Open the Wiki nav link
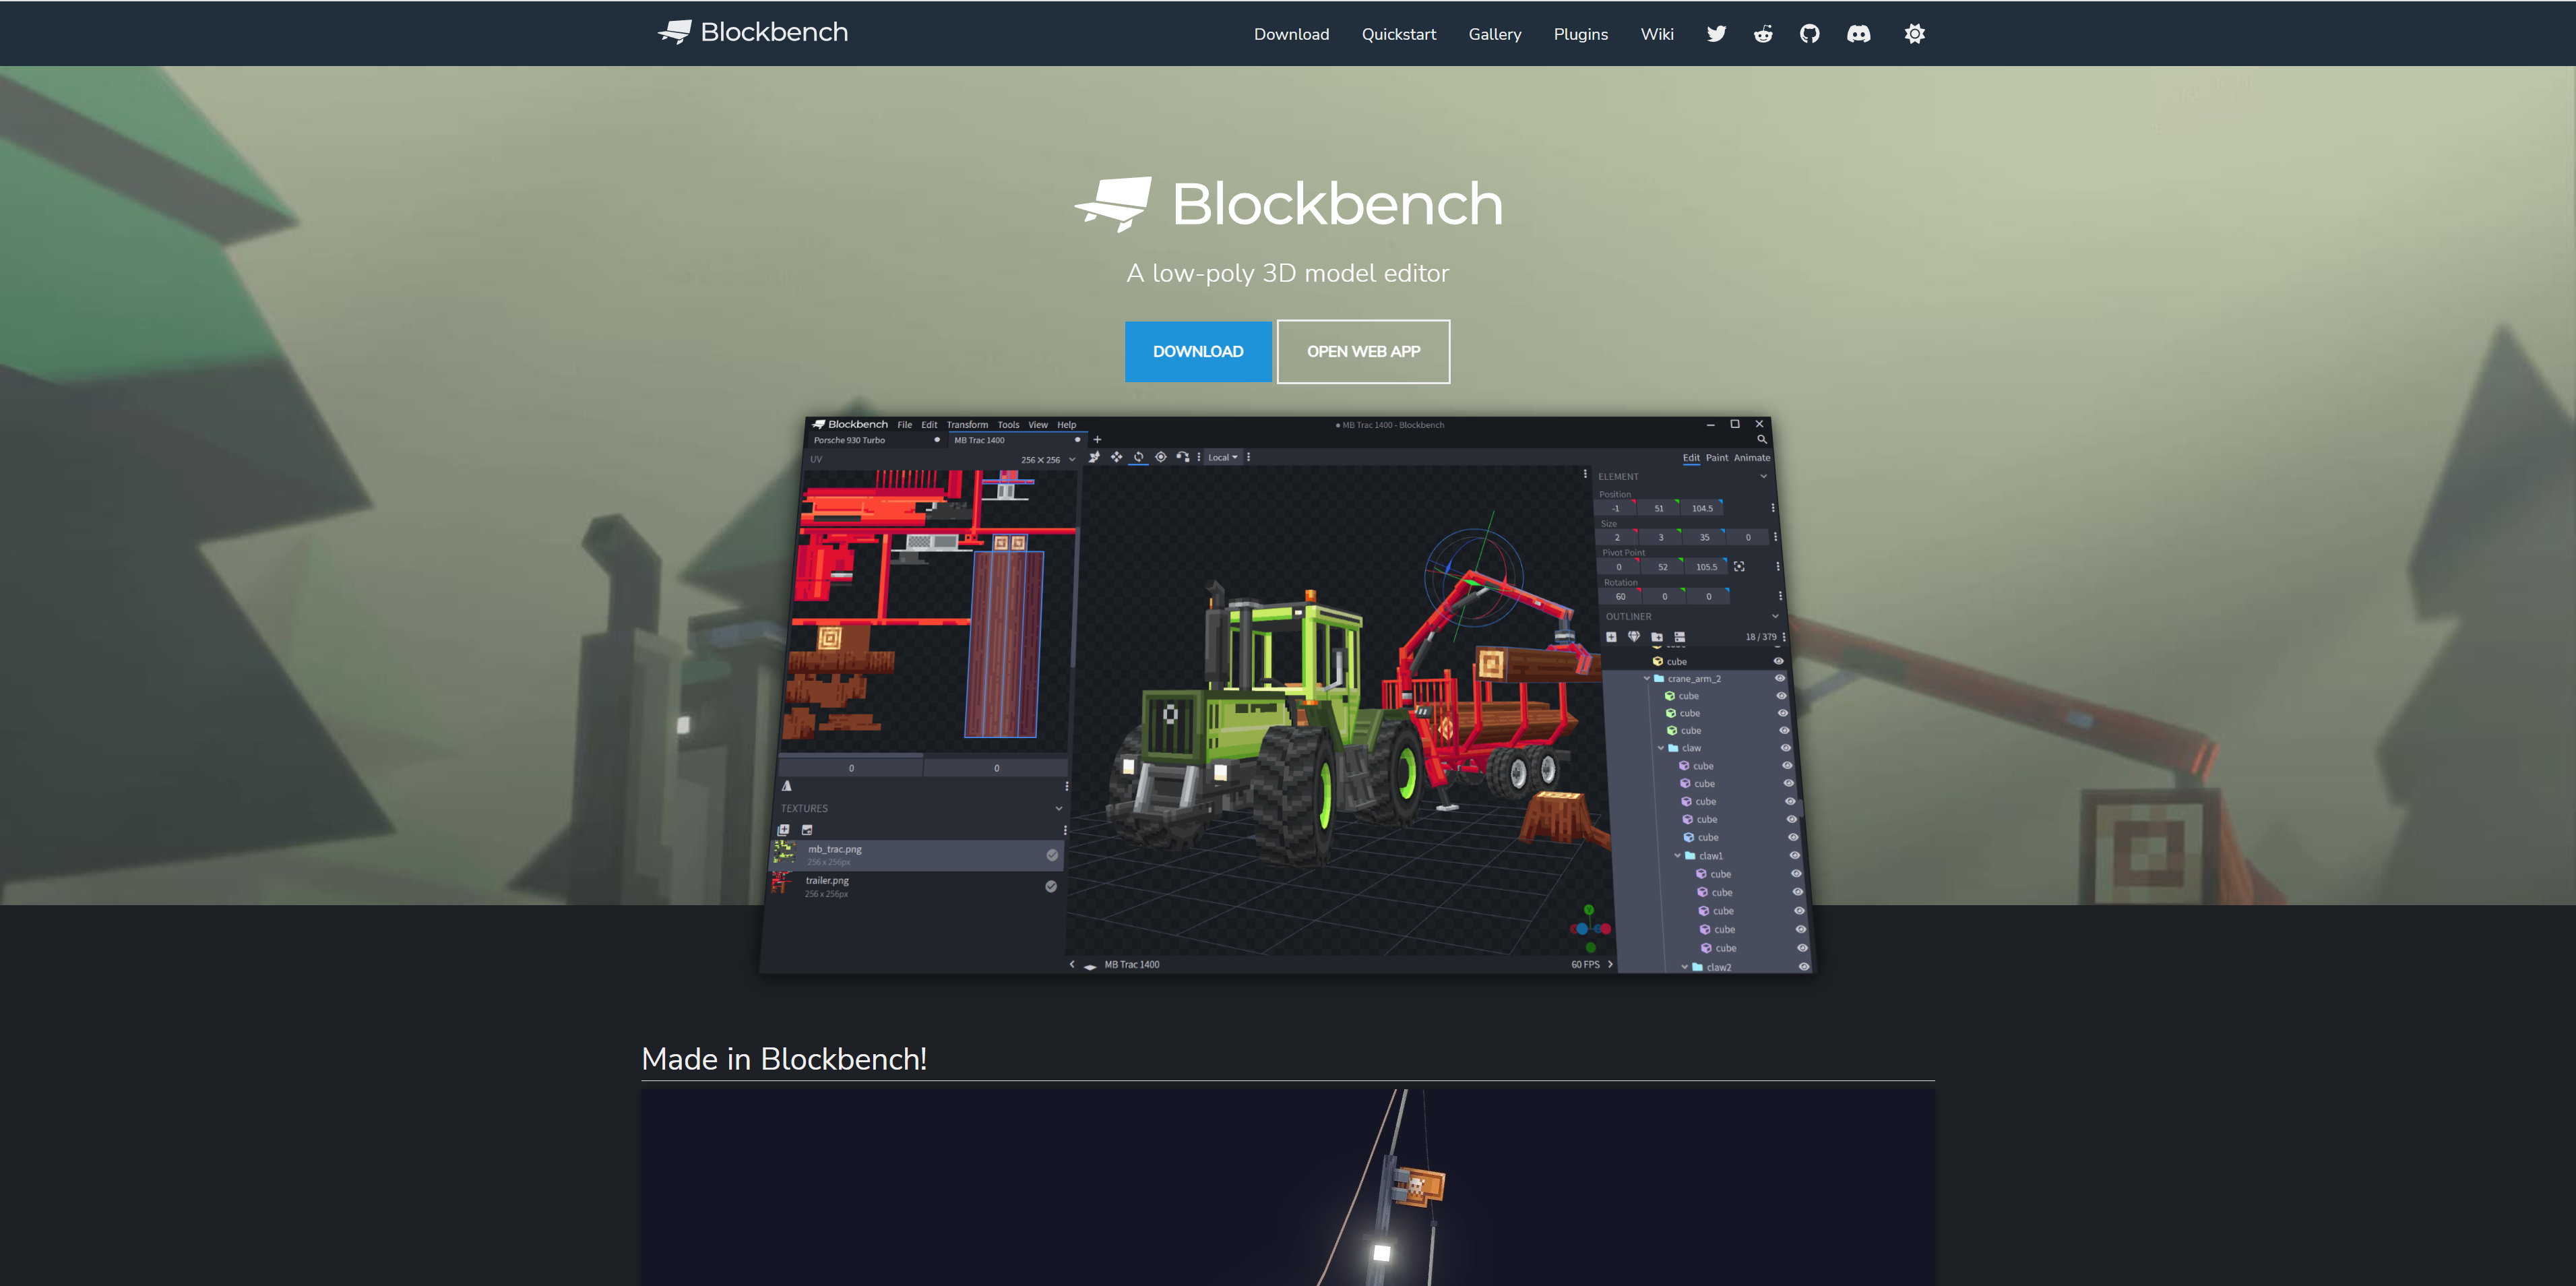This screenshot has width=2576, height=1286. pyautogui.click(x=1656, y=34)
